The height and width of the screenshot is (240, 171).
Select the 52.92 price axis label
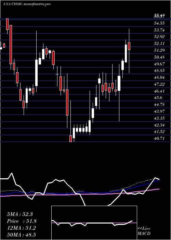[159, 37]
